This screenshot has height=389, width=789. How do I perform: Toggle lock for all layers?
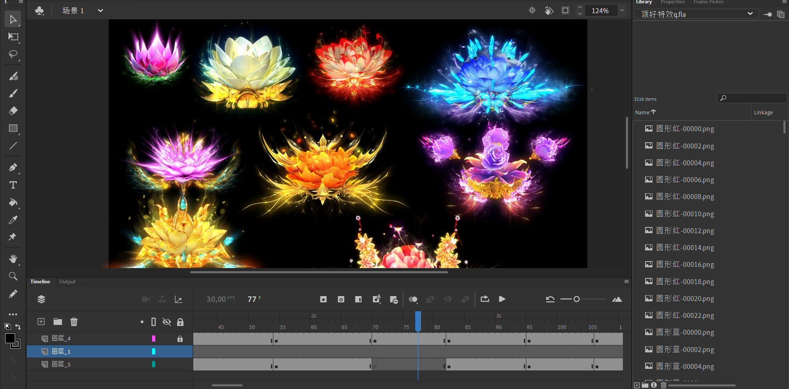(180, 322)
